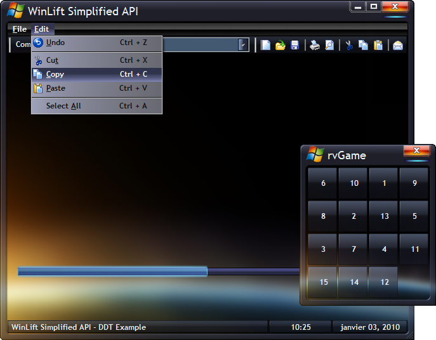Viewport: 436px width, 340px height.
Task: Click the Windows logo in rvGame title bar
Action: (315, 154)
